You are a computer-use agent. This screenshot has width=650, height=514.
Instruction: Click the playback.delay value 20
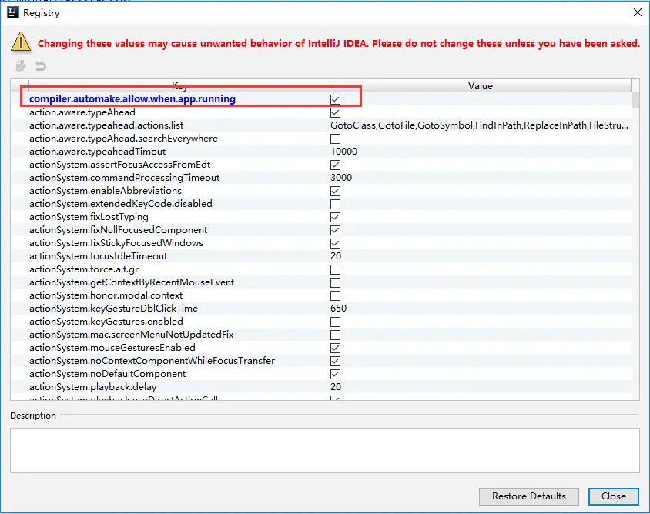click(x=336, y=387)
